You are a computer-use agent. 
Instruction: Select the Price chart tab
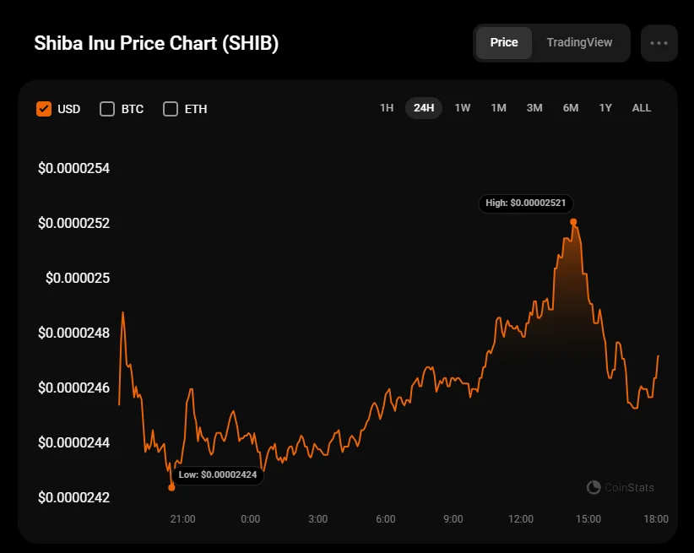(x=504, y=42)
